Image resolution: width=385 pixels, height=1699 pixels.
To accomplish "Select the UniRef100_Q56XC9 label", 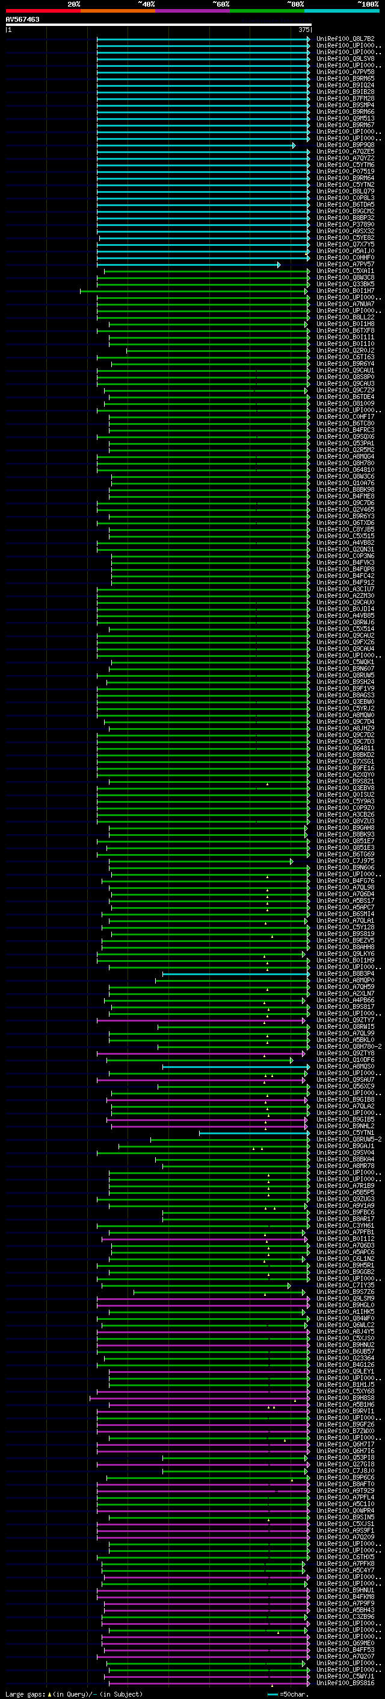I will pos(345,1086).
